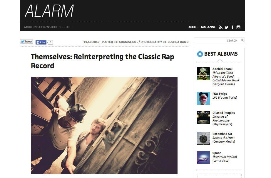Open the RSS feed icon
This screenshot has height=178, width=271.
click(220, 27)
